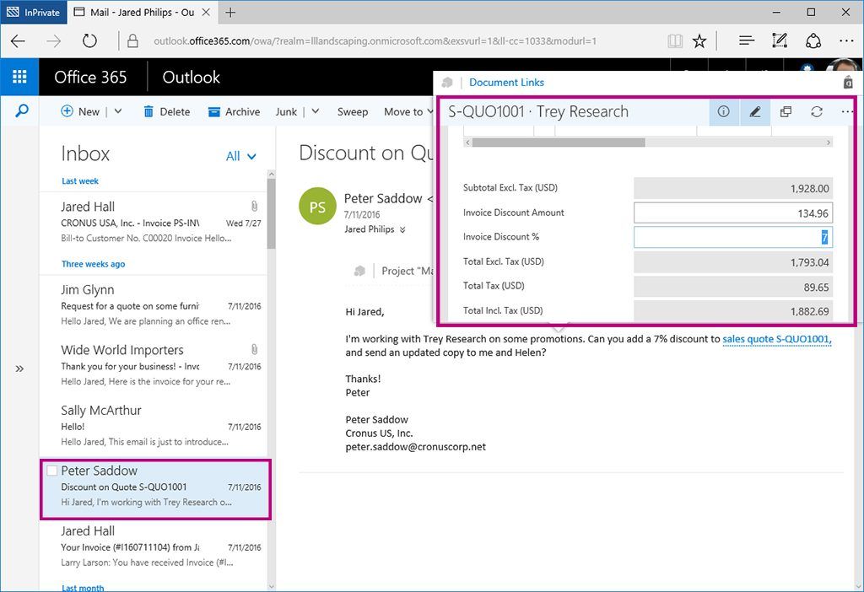Open the Wide World Importers email
Image resolution: width=864 pixels, height=592 pixels.
click(154, 365)
